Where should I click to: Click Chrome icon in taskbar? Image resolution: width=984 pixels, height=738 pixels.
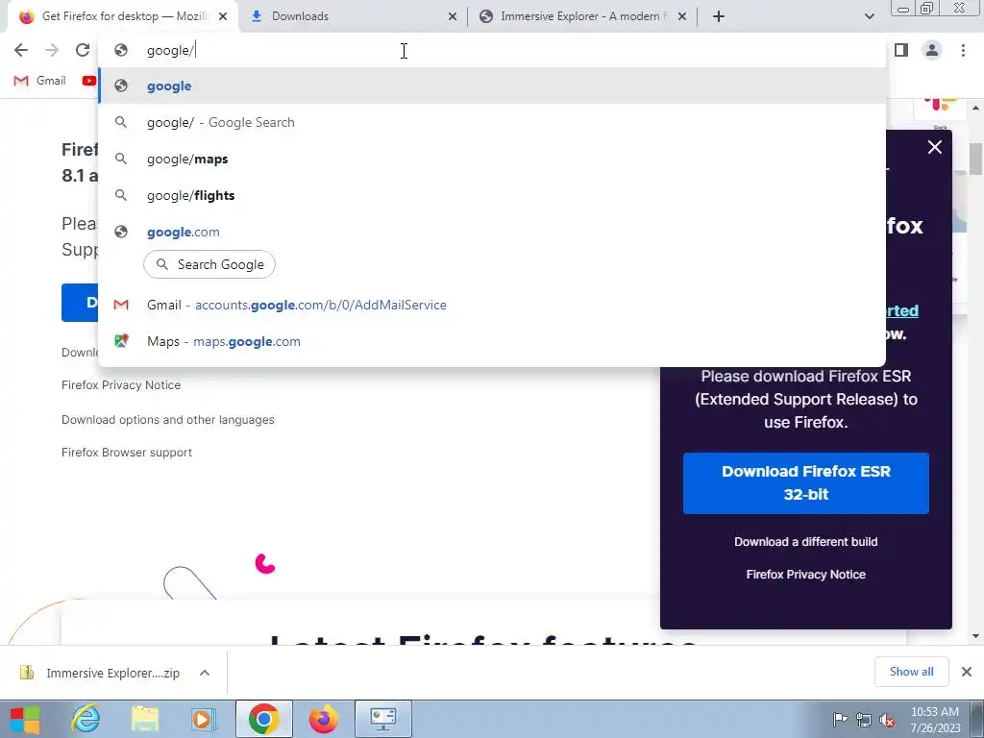coord(264,719)
